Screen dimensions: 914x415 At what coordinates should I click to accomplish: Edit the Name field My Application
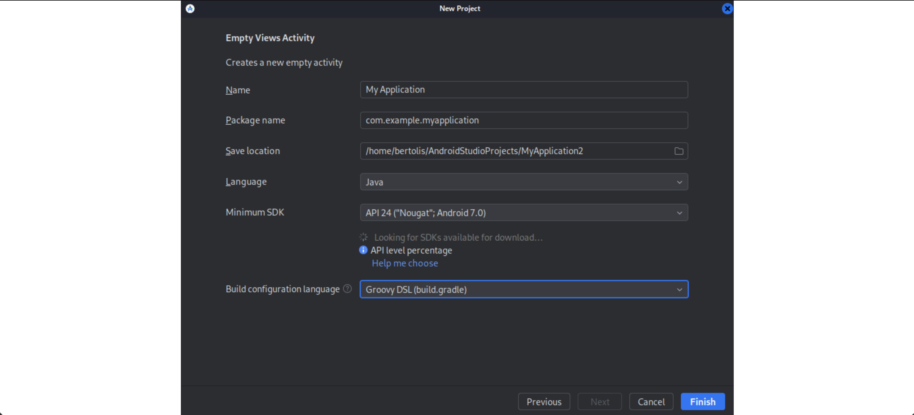[524, 90]
